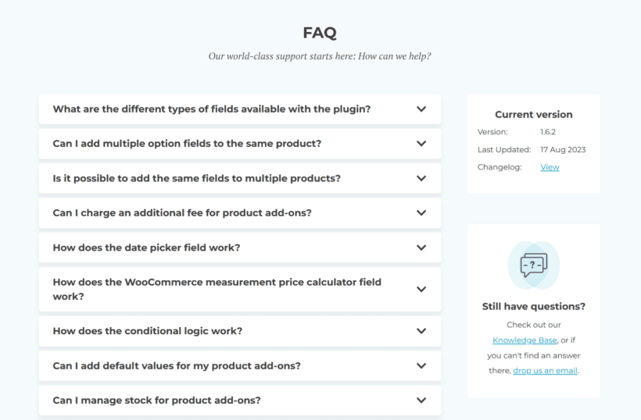The width and height of the screenshot is (641, 420).
Task: Open 'Is it possible to add the same fields' question
Action: click(239, 178)
